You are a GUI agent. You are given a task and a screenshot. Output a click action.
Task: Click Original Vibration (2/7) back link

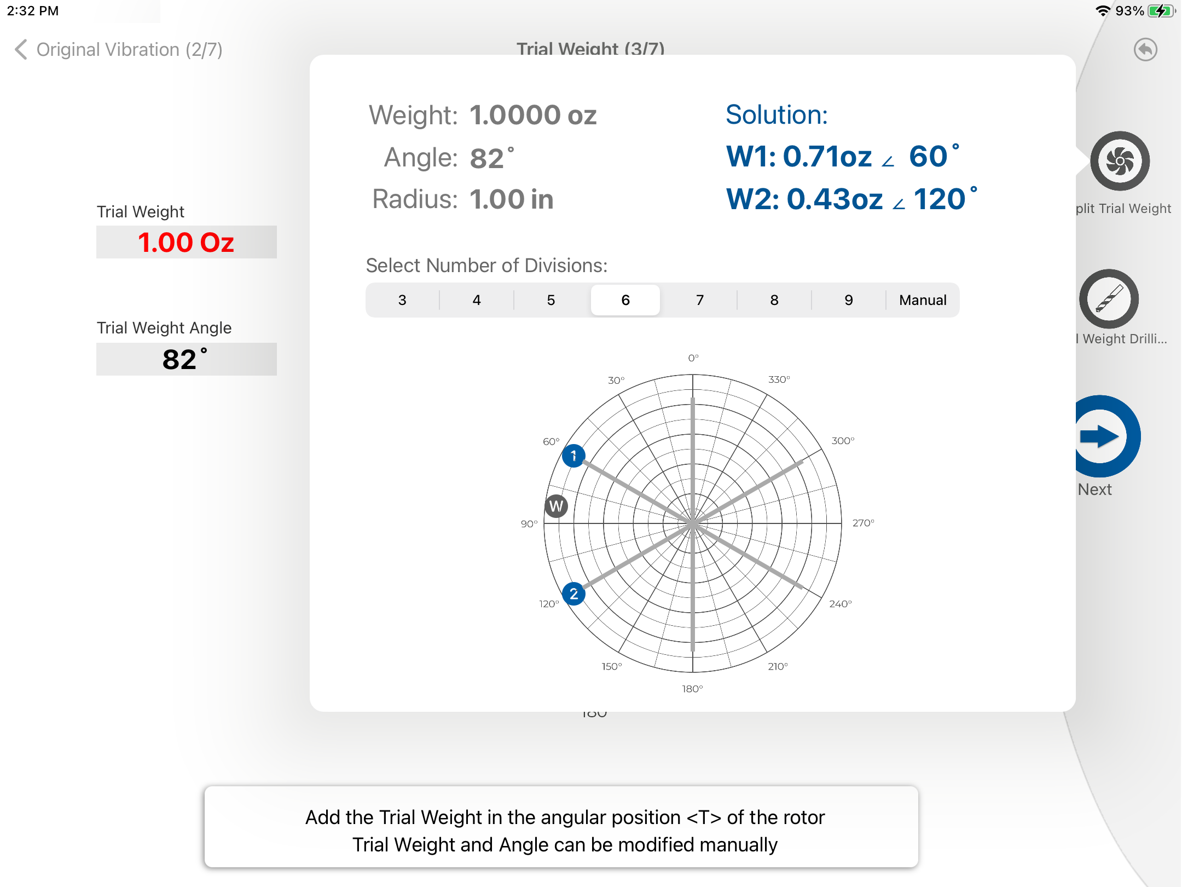click(129, 49)
